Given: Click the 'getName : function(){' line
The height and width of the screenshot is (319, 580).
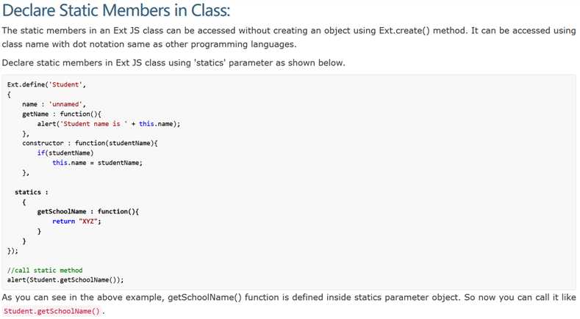Looking at the screenshot, I should (62, 114).
